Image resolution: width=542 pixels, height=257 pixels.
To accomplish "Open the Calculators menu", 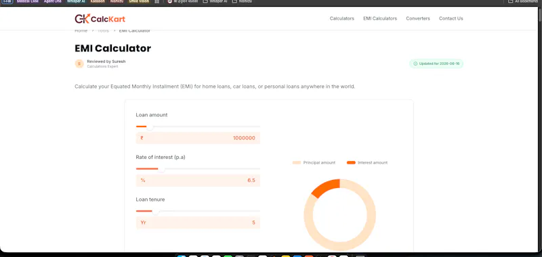I will pos(342,19).
